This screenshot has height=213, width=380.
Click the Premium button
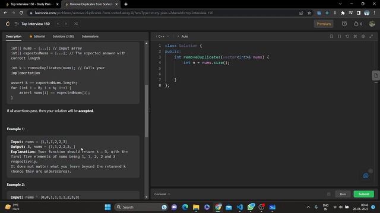tap(324, 24)
